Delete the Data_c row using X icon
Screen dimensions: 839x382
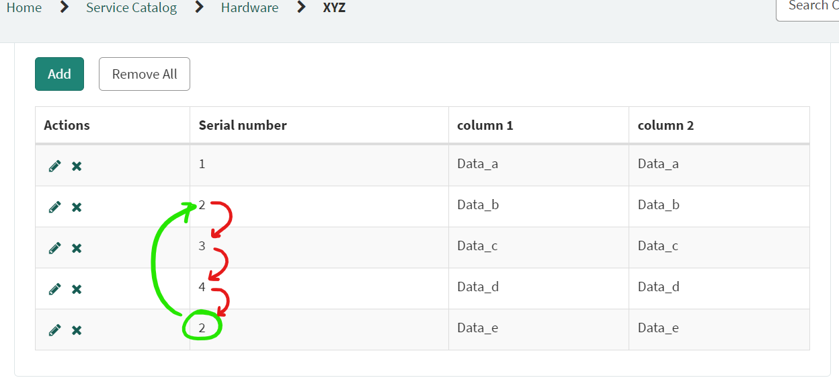pos(77,248)
